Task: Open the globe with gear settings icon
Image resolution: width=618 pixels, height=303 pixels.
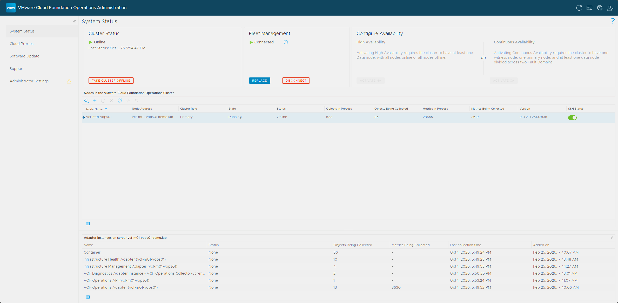Action: pyautogui.click(x=600, y=8)
